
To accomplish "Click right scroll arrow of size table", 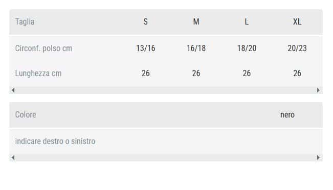I will (x=318, y=90).
